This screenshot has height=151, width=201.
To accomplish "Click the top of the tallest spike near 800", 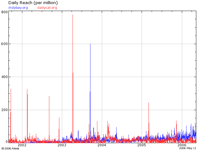I will [73, 15].
